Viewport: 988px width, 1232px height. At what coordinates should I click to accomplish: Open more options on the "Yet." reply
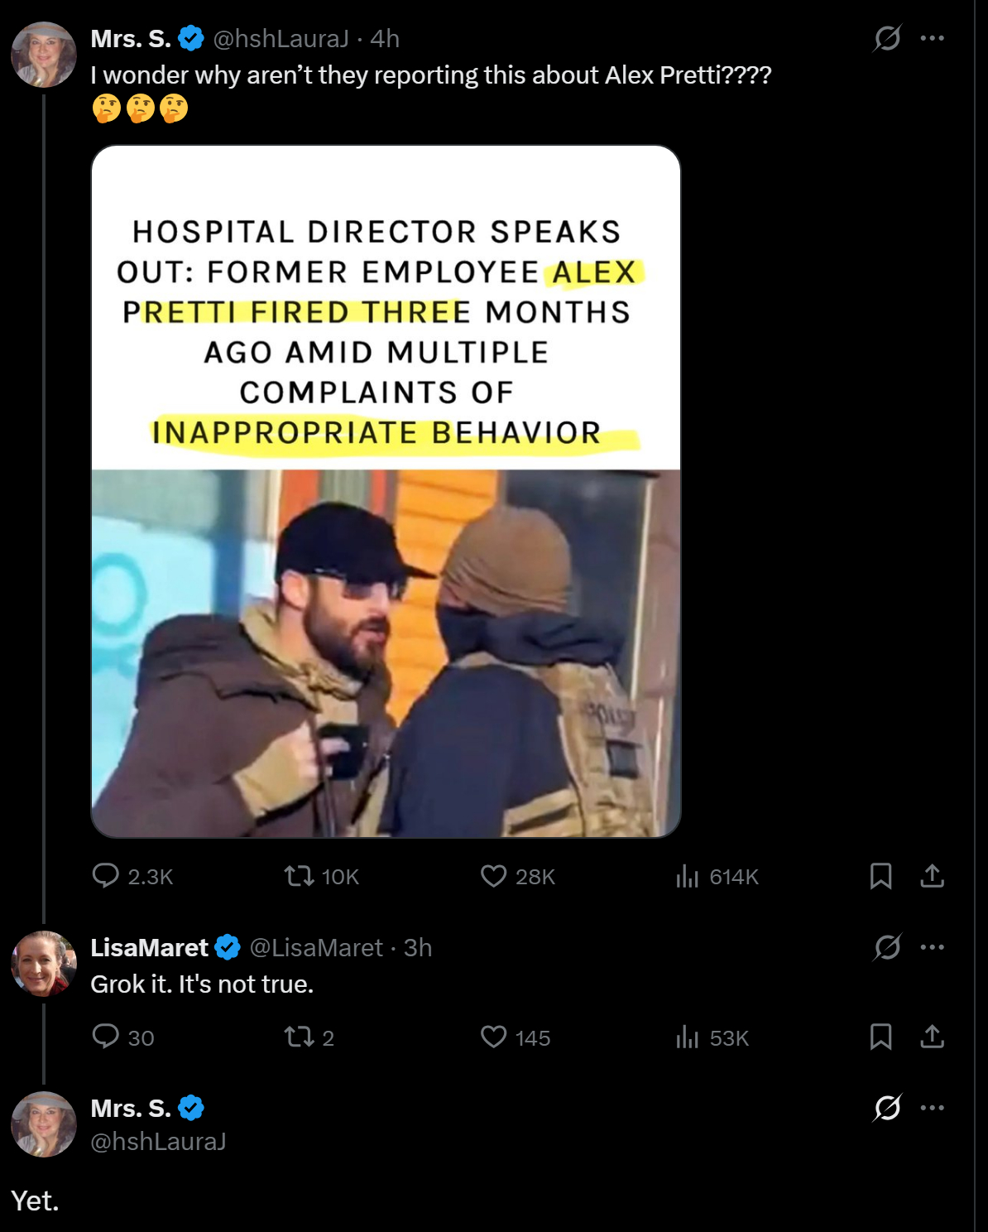coord(933,1108)
